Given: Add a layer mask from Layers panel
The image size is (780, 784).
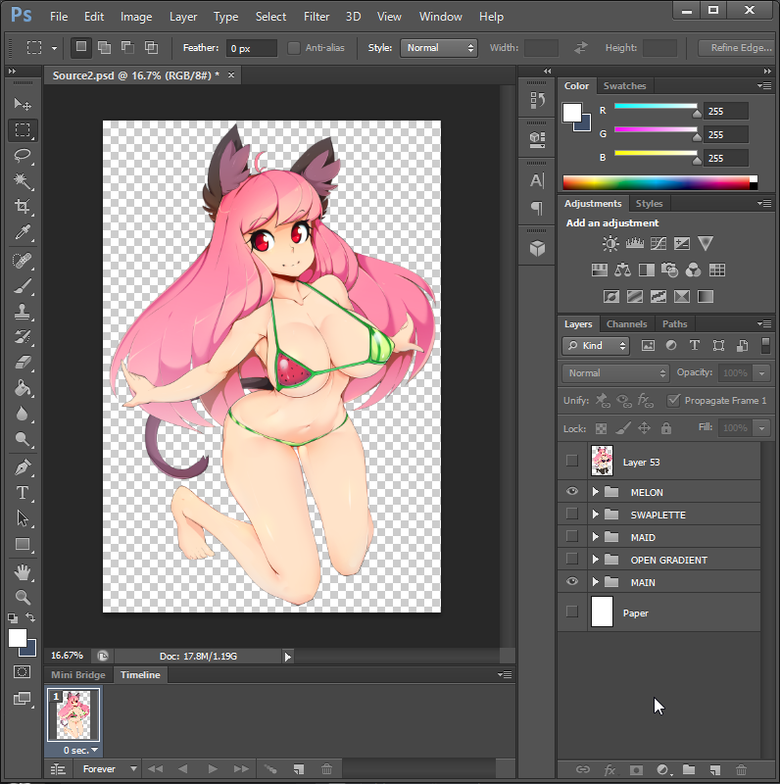Looking at the screenshot, I should point(636,770).
